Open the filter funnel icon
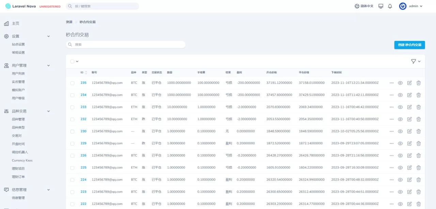The image size is (436, 209). 414,61
